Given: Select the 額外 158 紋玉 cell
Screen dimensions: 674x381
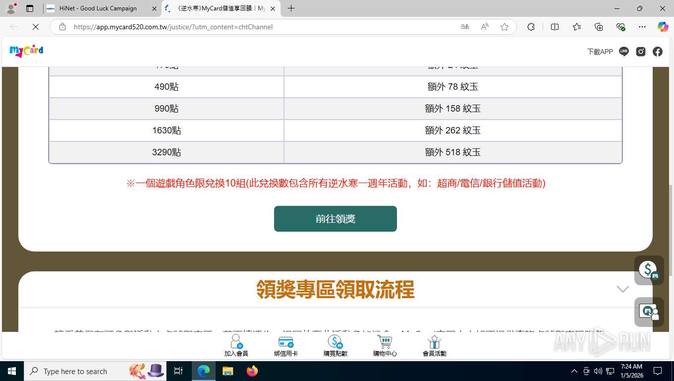Looking at the screenshot, I should (x=453, y=109).
